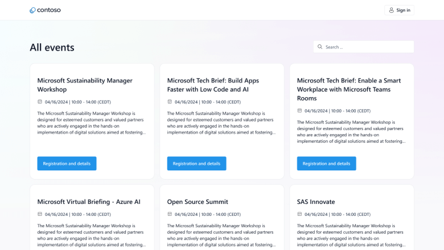Open the Open Source Summit event title
The image size is (444, 250).
[x=197, y=202]
